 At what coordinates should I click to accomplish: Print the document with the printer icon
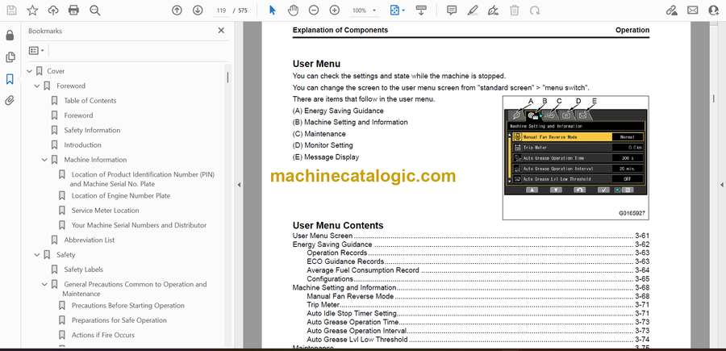73,10
